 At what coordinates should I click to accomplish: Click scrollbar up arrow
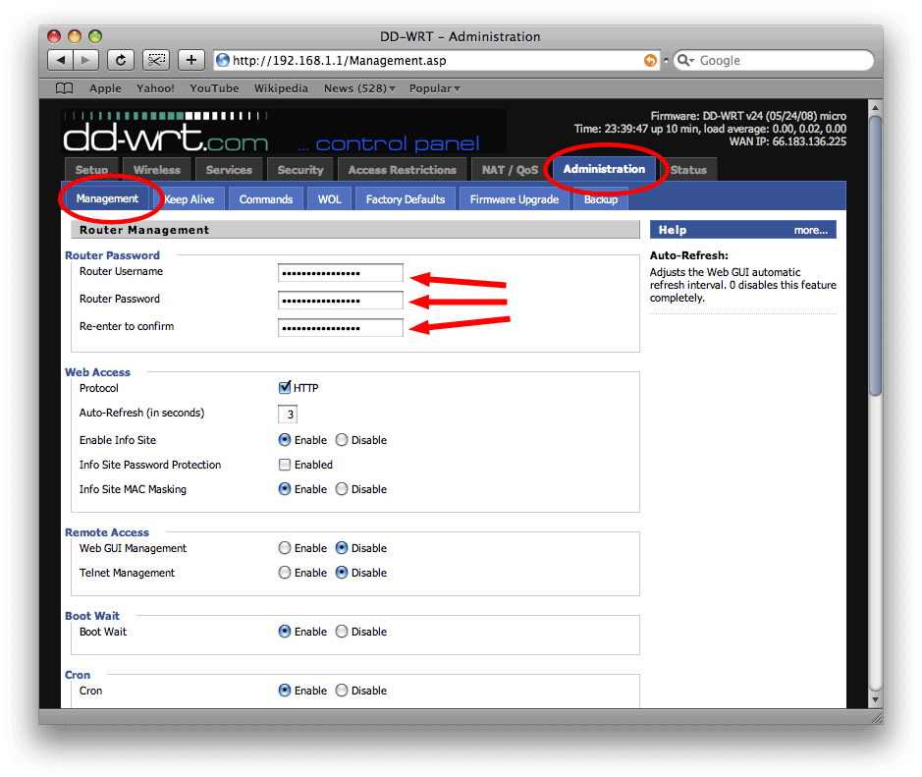click(875, 108)
